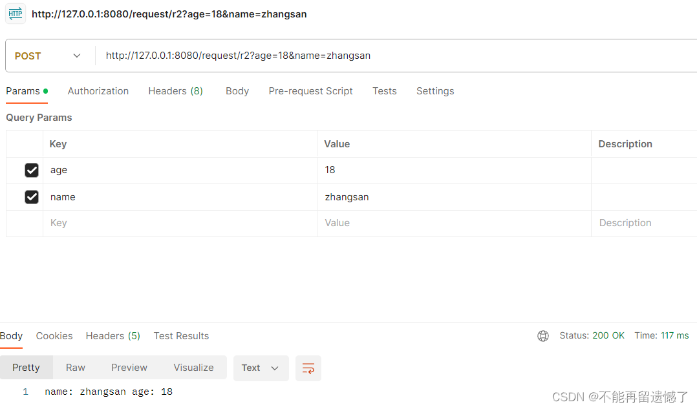Click the HTTP request icon beside title
Viewport: 697px width, 409px height.
coord(15,14)
